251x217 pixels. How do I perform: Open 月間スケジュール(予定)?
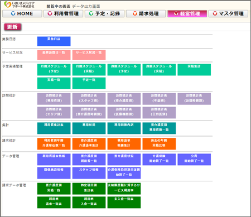pos(54,70)
